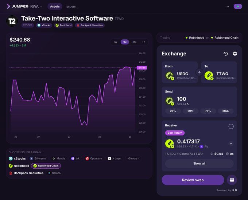Screen dimensions: 248x200
Task: Toggle the $99.94 value switch arrows
Action: [x=188, y=104]
